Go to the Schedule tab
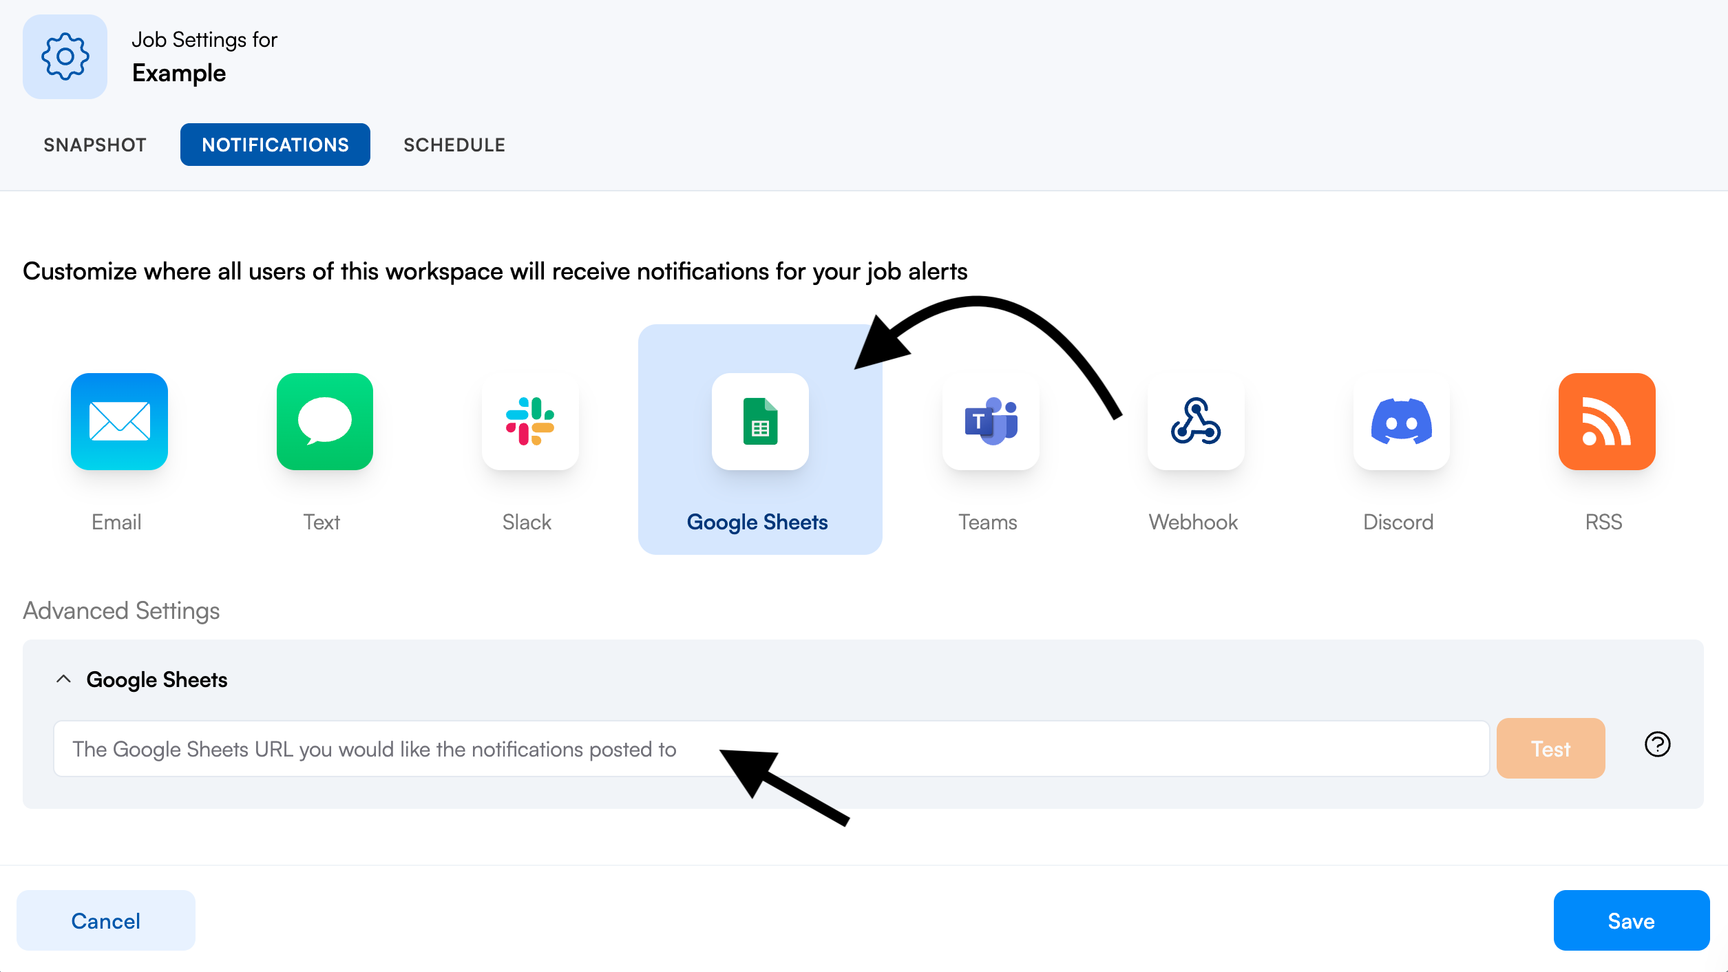1728x972 pixels. point(454,145)
